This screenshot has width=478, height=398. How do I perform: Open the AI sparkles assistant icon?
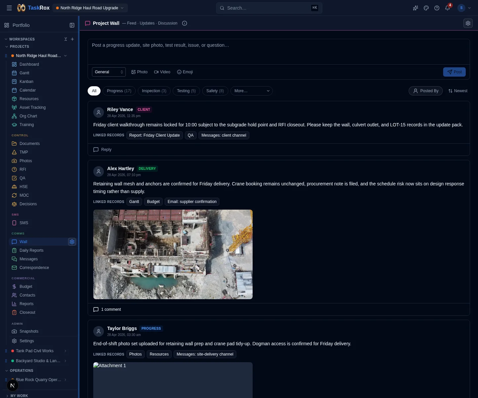pos(416,8)
